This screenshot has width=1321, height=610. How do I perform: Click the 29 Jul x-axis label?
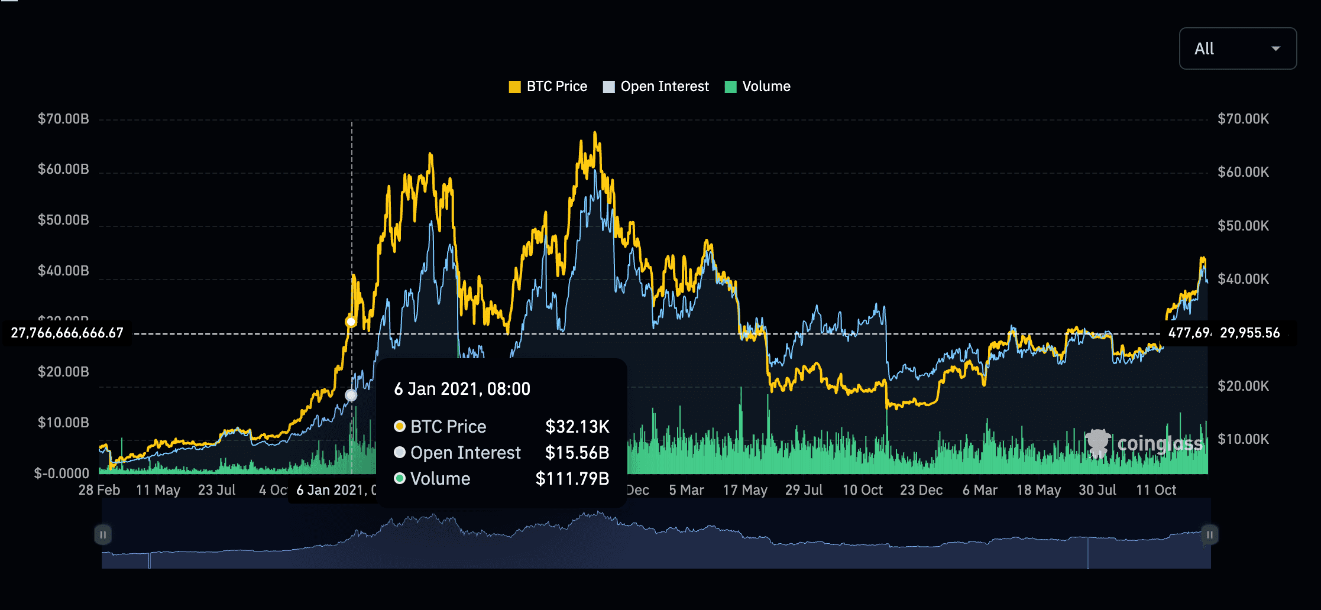pos(804,490)
